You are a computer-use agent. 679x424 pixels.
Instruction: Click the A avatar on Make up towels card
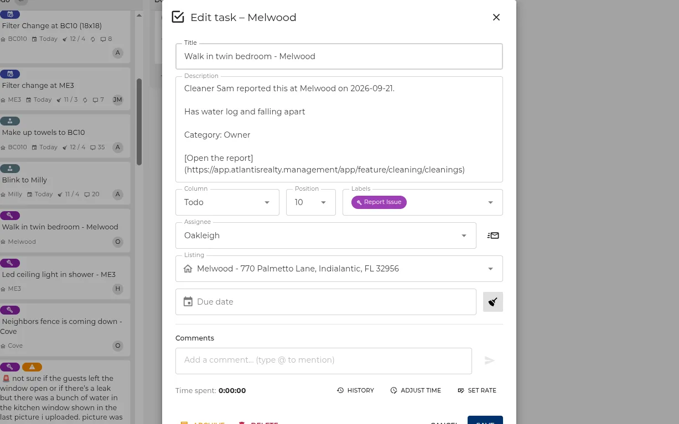tap(117, 148)
